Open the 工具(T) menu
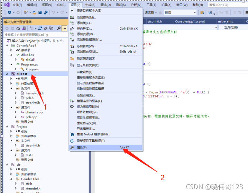 (151, 5)
